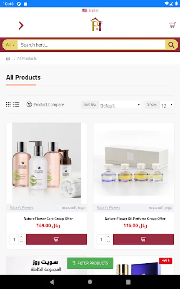The image size is (180, 289).
Task: Open the Show 12 items dropdown
Action: tap(167, 105)
